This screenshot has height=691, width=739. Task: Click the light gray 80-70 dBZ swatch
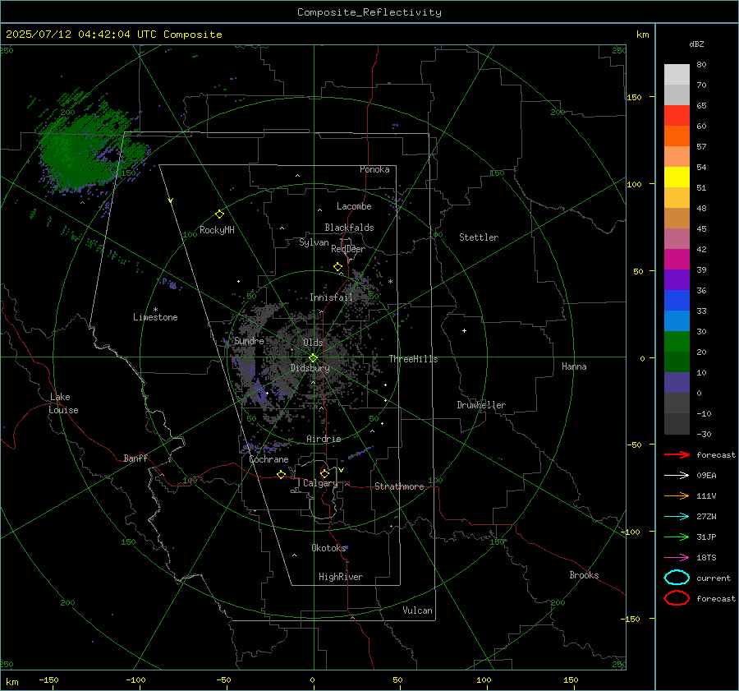pos(677,75)
